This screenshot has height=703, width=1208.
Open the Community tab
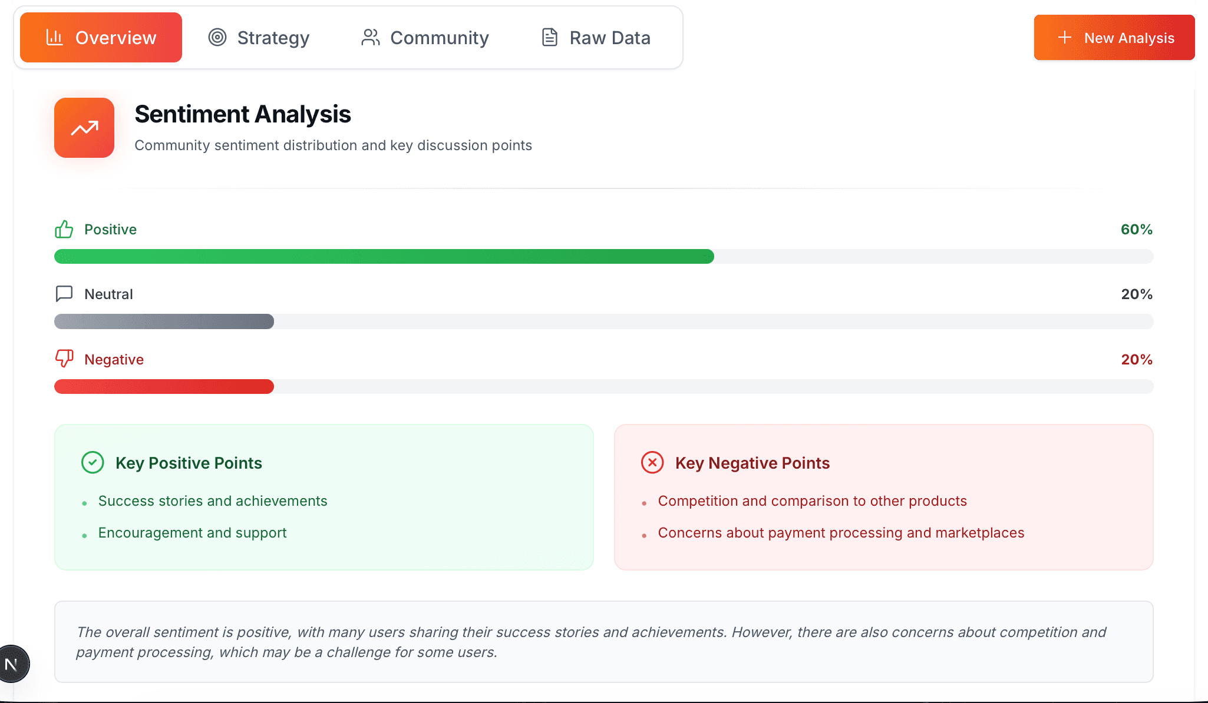(x=425, y=38)
